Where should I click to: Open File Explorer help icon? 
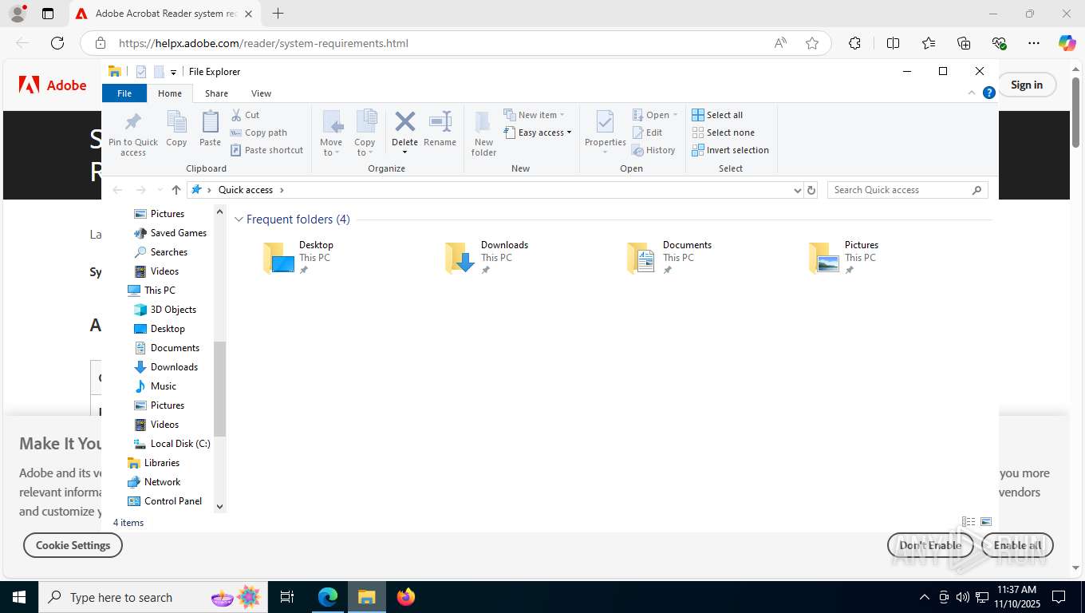tap(989, 93)
